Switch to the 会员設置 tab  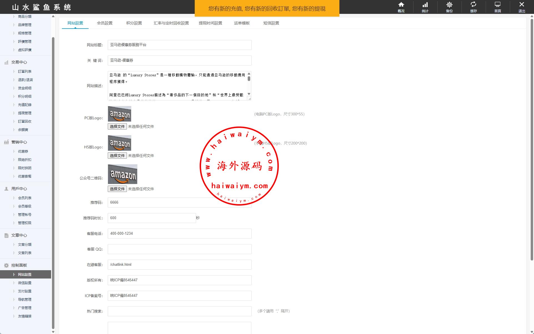point(105,23)
